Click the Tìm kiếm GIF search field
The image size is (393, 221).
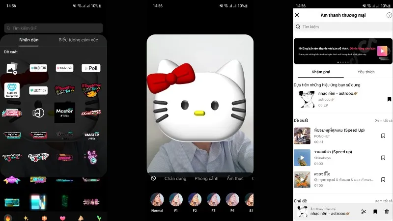(54, 28)
